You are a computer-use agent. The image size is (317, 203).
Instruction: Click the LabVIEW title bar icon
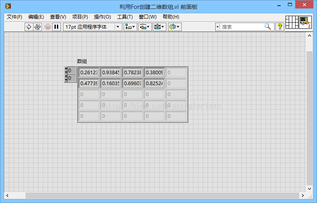tap(8, 6)
